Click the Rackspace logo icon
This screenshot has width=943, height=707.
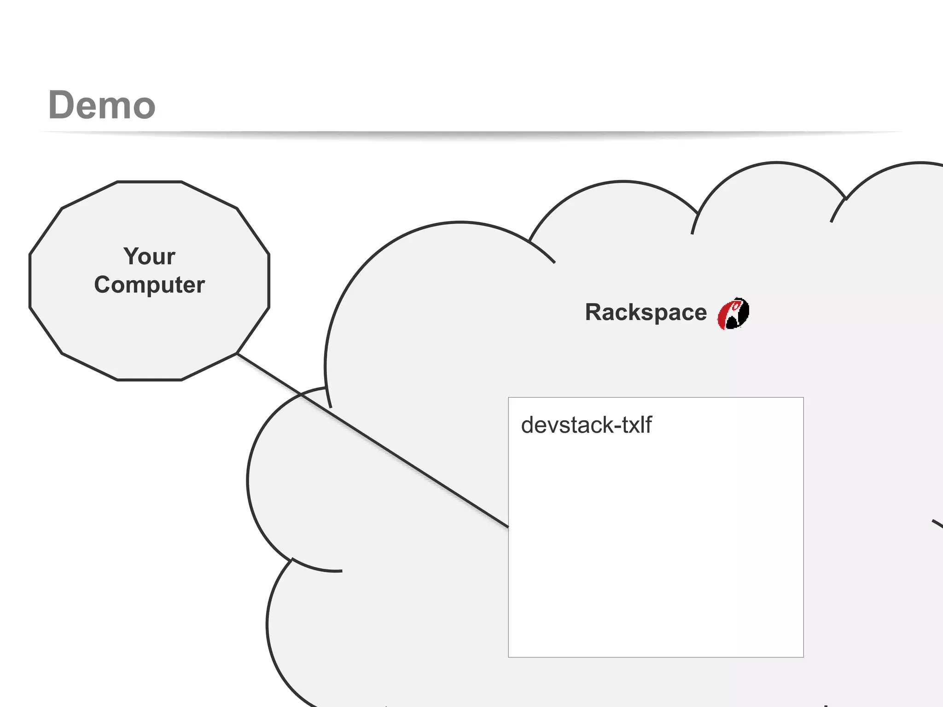733,313
